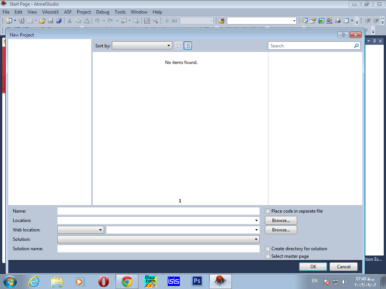The image size is (386, 289).
Task: Click the New Example Project toolbar icon
Action: point(21,21)
